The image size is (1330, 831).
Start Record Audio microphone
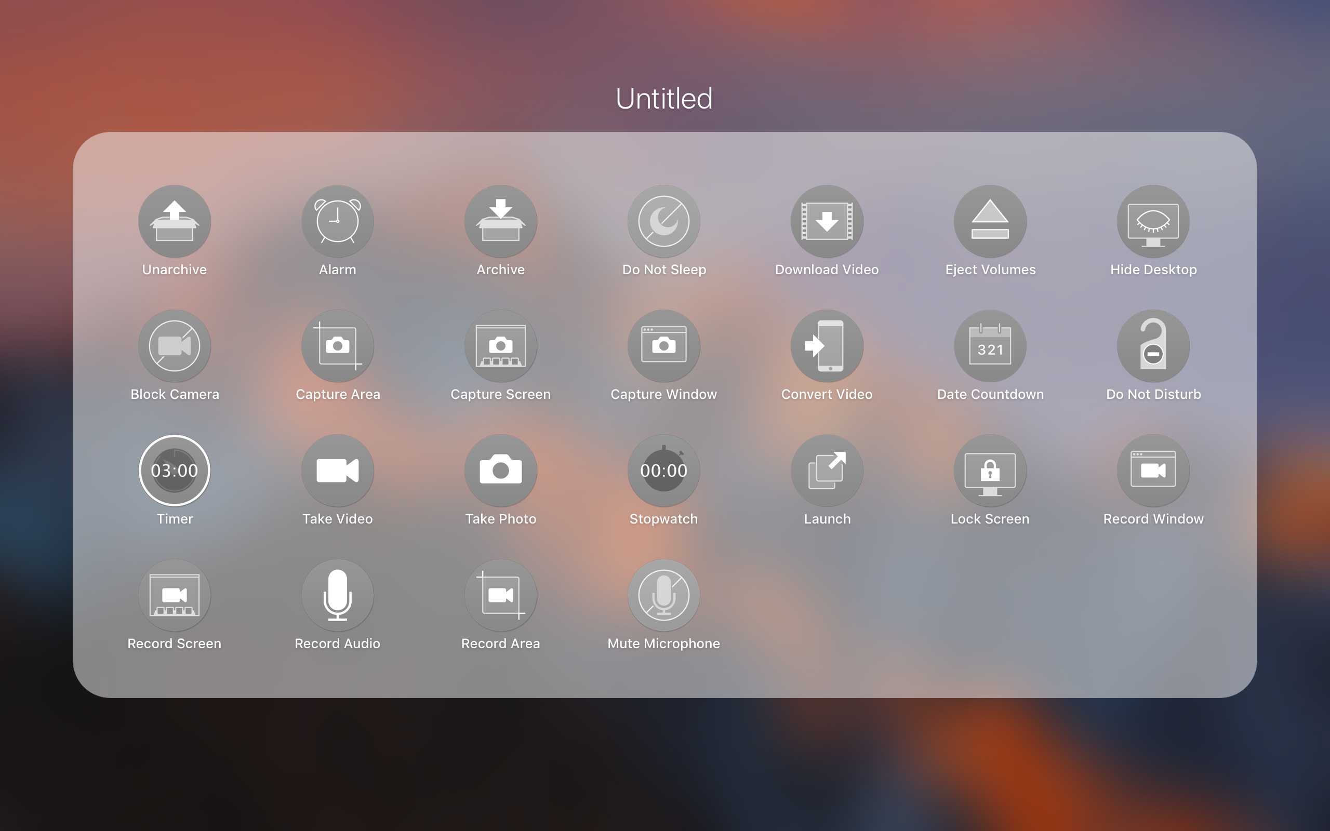(x=338, y=595)
